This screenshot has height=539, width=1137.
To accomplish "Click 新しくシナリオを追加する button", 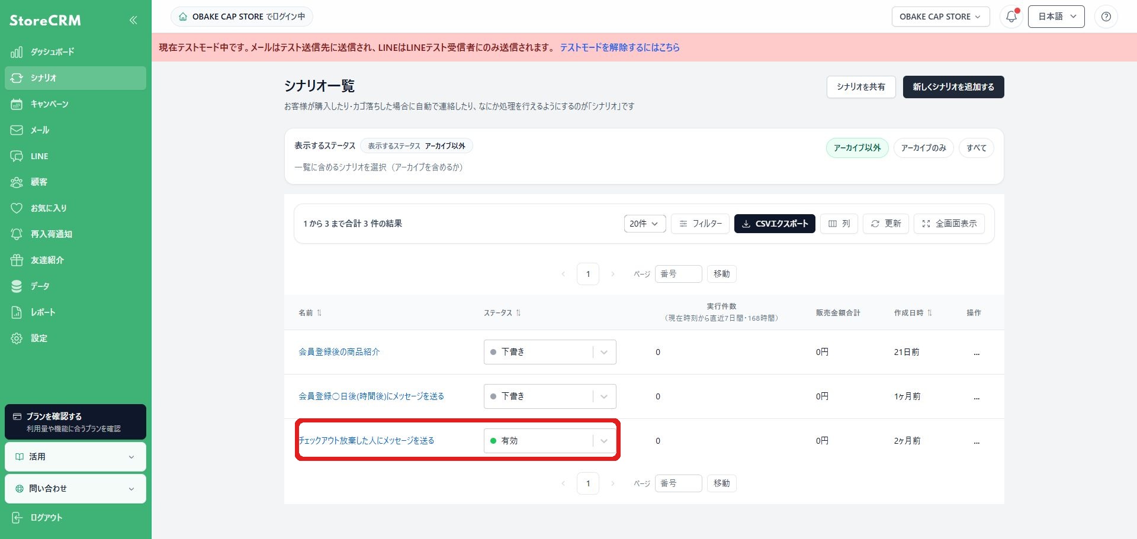I will click(x=953, y=87).
